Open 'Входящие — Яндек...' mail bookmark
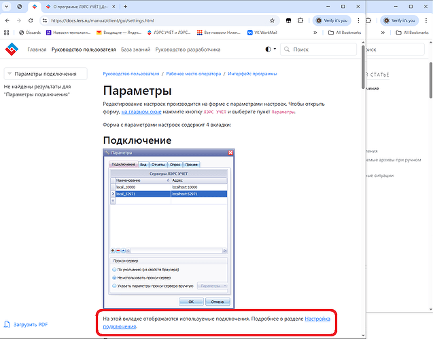433x339 pixels. (119, 33)
